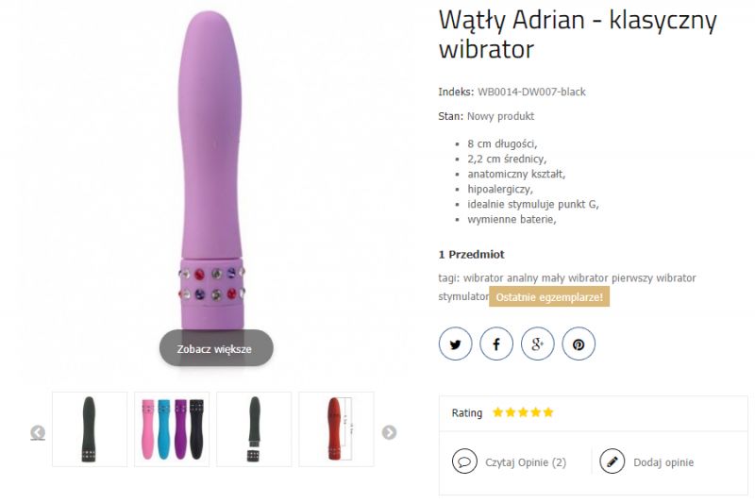This screenshot has width=755, height=503.
Task: Go to next thumbnails with right arrow
Action: point(389,432)
